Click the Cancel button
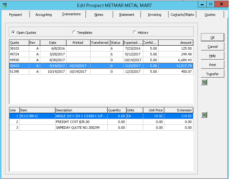The image size is (243, 179). click(213, 47)
